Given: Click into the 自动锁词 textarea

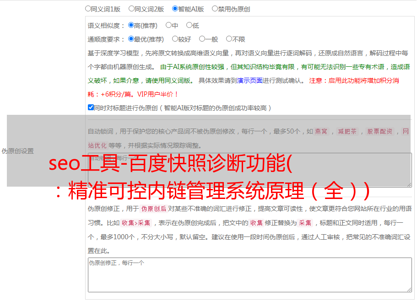Looking at the screenshot, I should point(250,170).
